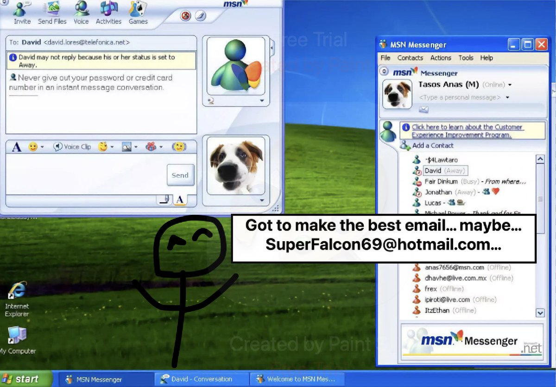Click the red block contact icon

(186, 16)
